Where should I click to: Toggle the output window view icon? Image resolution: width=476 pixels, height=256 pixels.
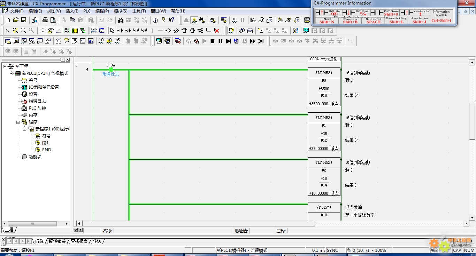(16, 41)
